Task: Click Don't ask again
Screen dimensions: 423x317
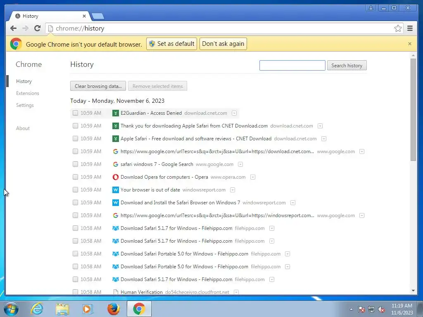Action: tap(223, 44)
